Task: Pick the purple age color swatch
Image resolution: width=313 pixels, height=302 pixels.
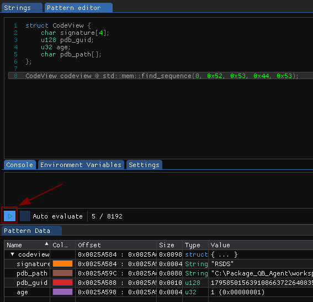Action: 62,292
